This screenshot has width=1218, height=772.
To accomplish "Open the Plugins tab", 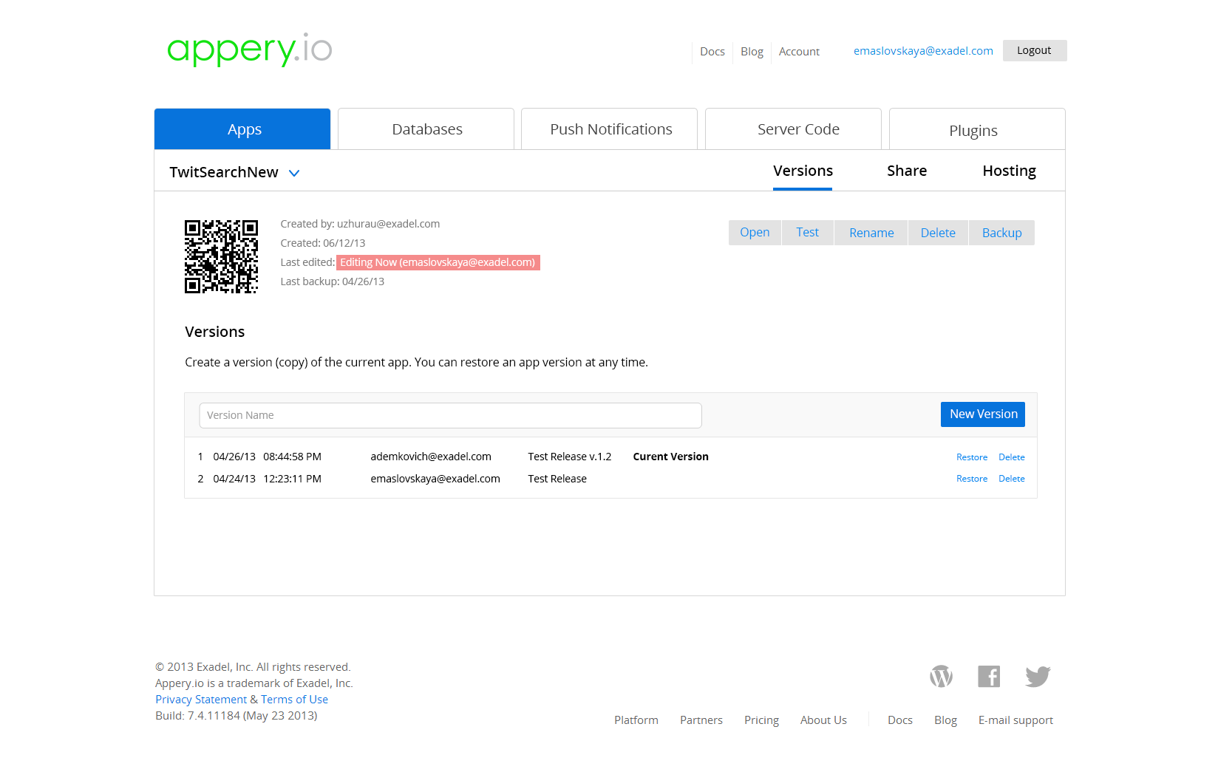I will [977, 130].
